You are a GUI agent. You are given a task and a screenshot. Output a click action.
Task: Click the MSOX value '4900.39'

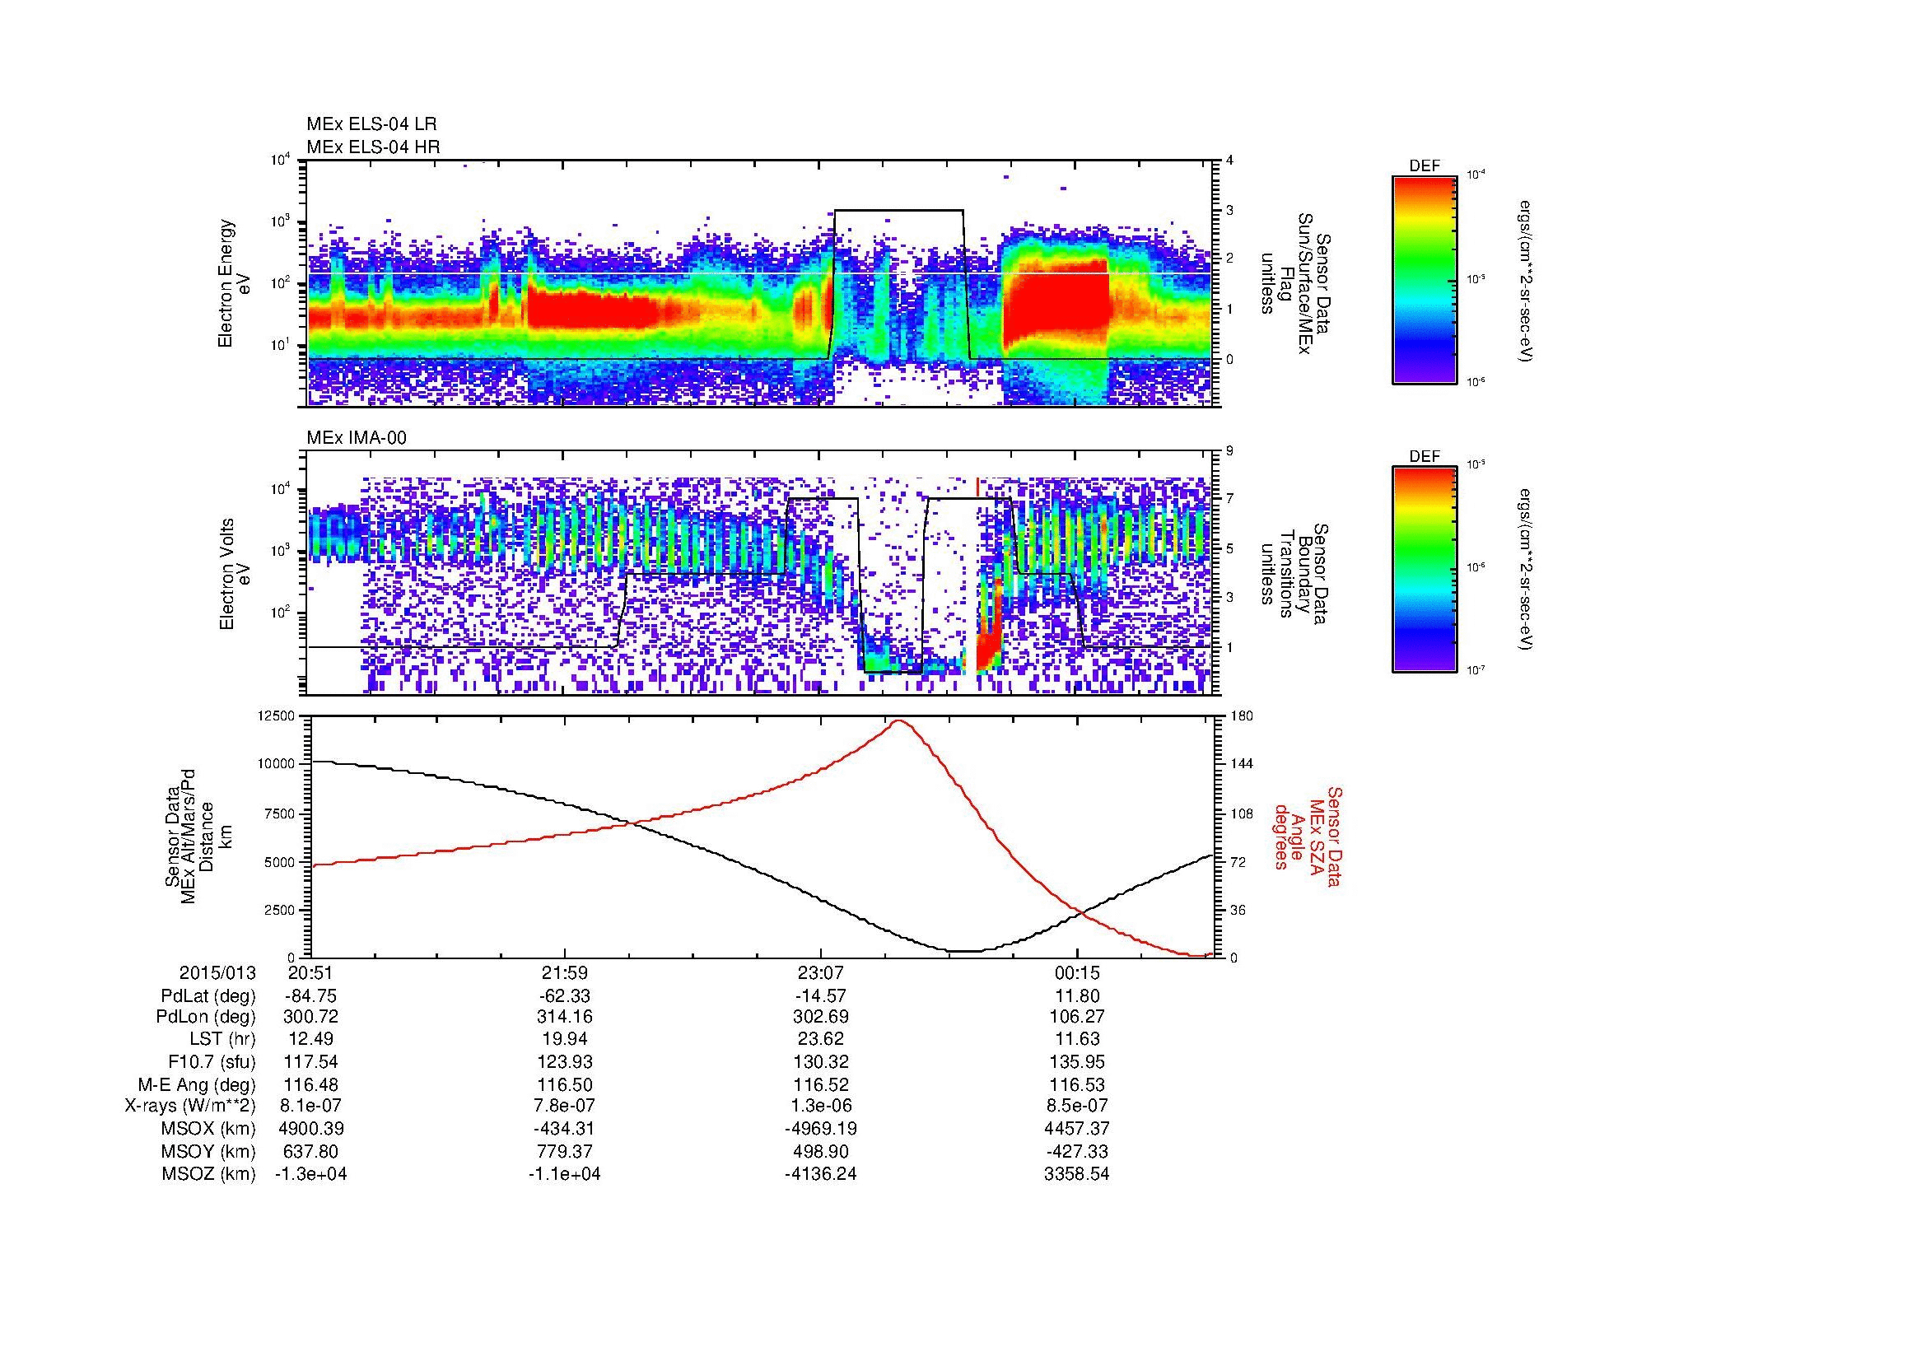pos(311,1129)
